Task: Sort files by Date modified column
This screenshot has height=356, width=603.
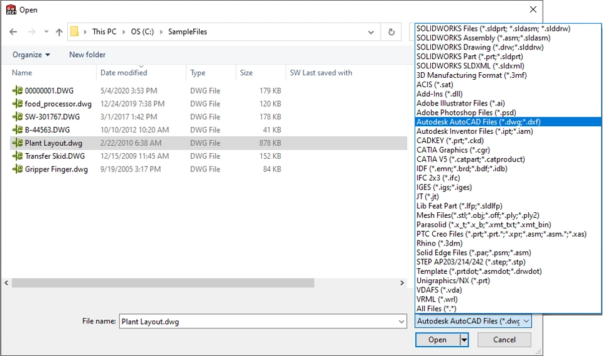Action: click(124, 73)
